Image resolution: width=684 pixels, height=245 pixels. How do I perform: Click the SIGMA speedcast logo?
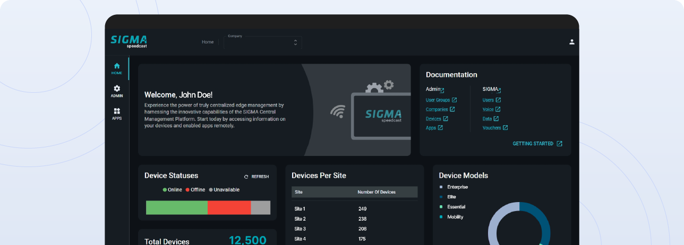tap(129, 41)
